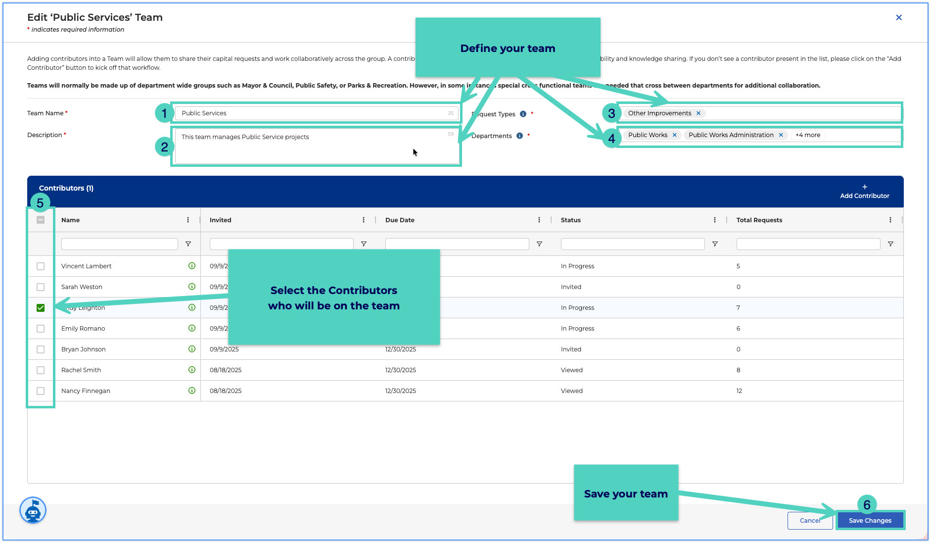Click Emily Romano's total requests value 6
The height and width of the screenshot is (543, 931).
pyautogui.click(x=739, y=328)
